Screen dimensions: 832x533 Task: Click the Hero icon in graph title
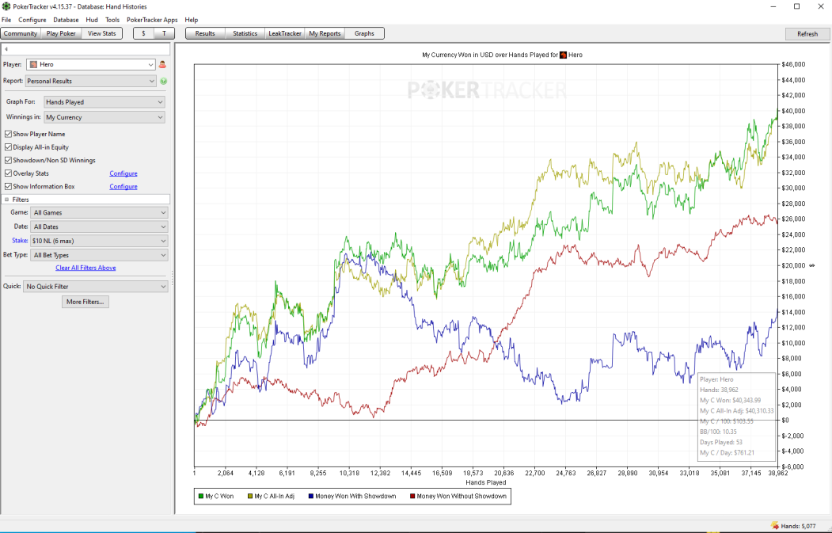point(563,55)
